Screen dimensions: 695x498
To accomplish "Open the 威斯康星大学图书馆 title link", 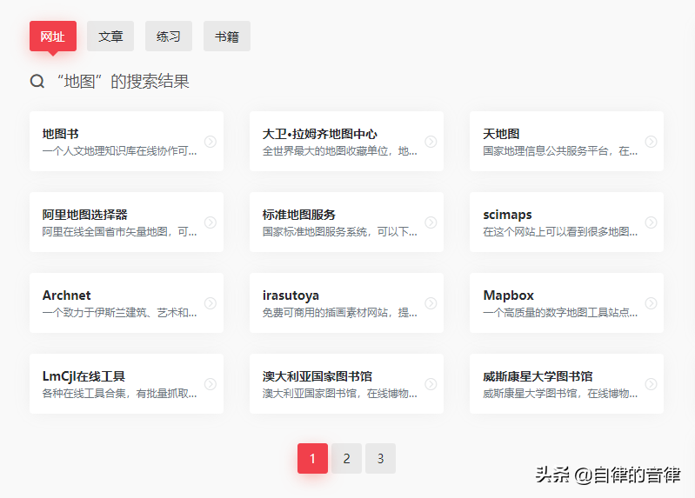I will point(538,376).
